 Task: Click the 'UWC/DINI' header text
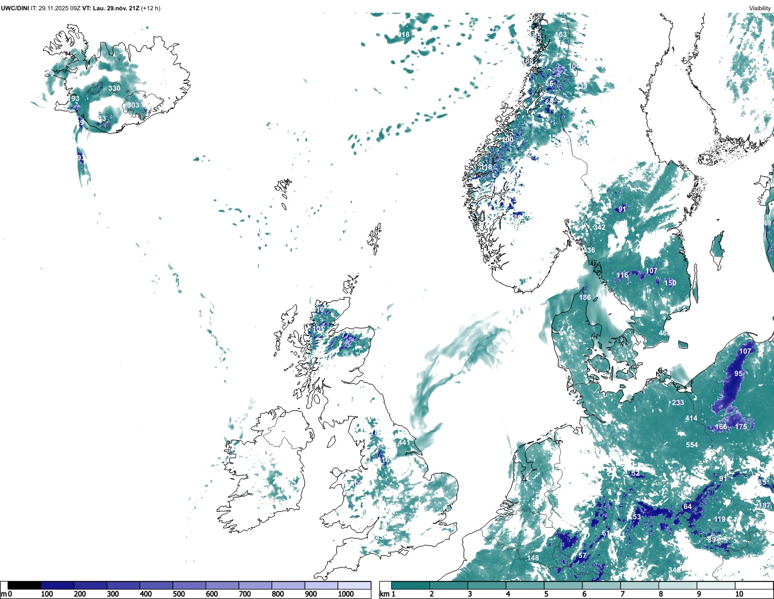(15, 8)
